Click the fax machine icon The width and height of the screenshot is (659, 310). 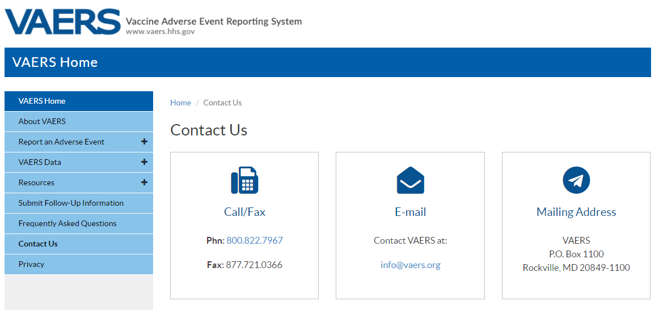tap(244, 180)
